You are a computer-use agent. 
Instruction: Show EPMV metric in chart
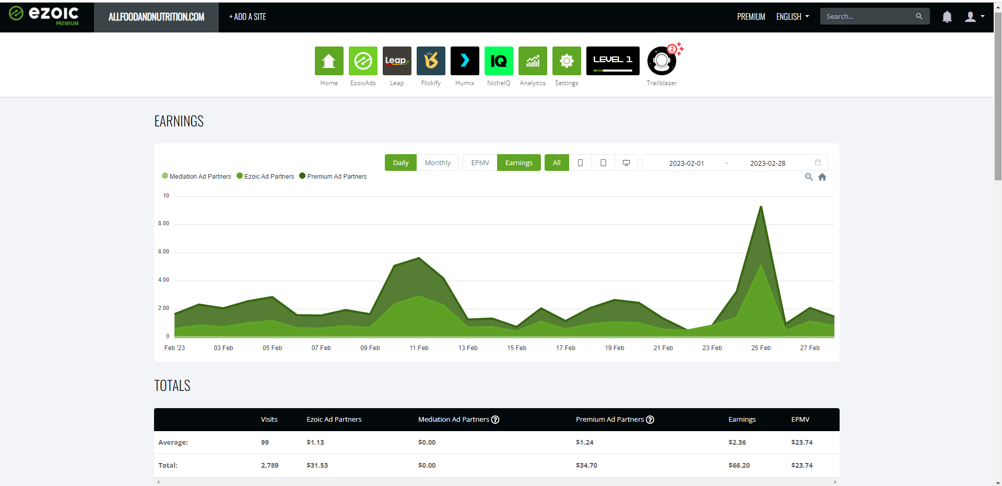click(x=480, y=163)
